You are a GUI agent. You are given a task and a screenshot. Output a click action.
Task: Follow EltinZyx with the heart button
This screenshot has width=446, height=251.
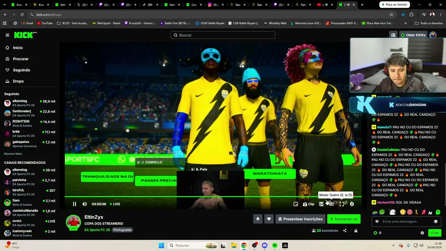(x=269, y=219)
